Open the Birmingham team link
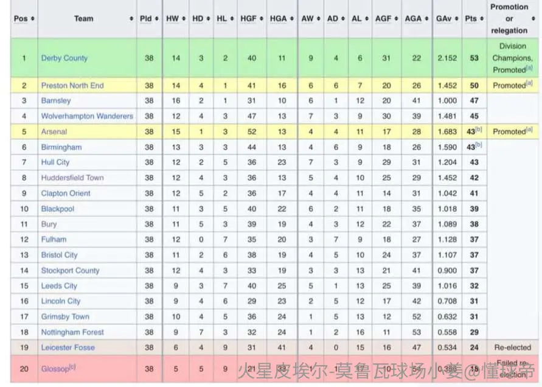 tap(61, 147)
